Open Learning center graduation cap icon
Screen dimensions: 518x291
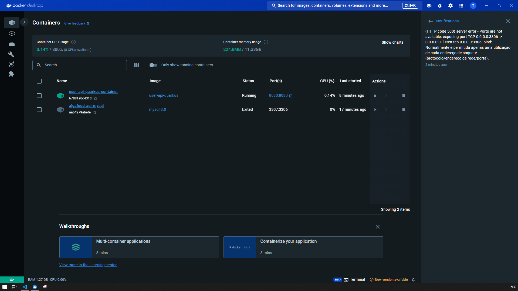click(x=429, y=6)
